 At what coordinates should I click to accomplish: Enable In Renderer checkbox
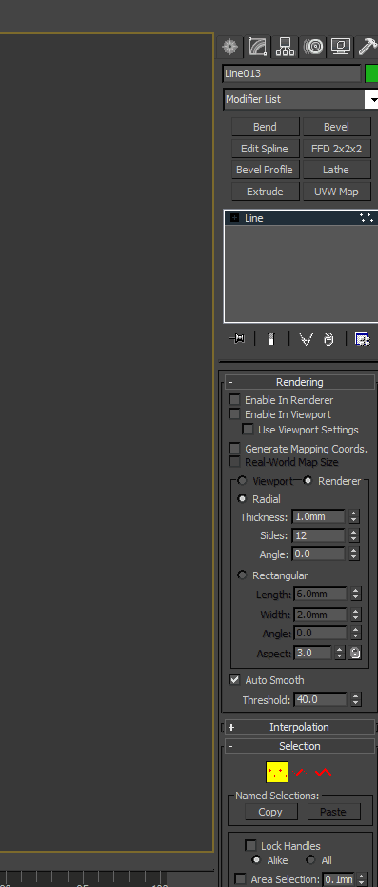pos(234,400)
